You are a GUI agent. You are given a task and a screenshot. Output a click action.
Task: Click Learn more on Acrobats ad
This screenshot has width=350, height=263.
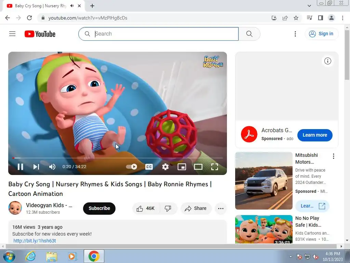pyautogui.click(x=315, y=135)
